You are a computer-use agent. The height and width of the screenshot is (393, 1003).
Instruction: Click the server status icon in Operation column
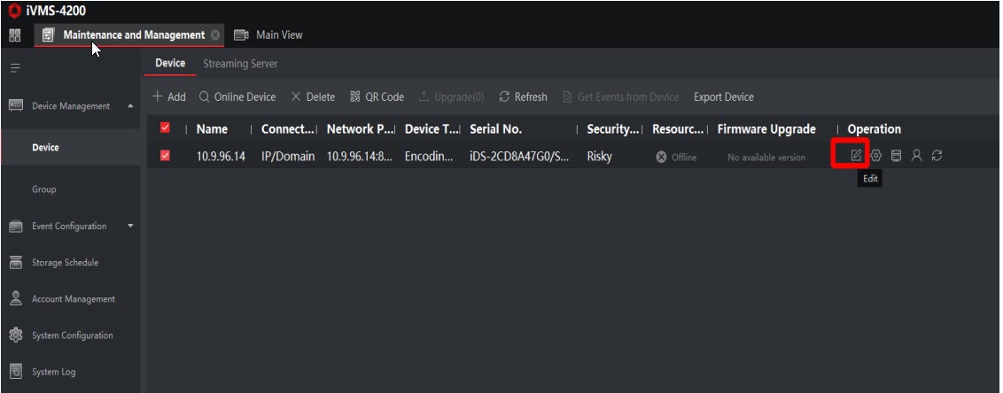[x=897, y=157]
